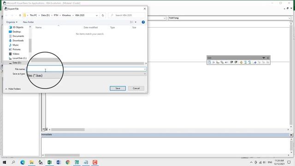This screenshot has height=166, width=295.
Task: Click This PC in address breadcrumb
Action: pos(33,15)
